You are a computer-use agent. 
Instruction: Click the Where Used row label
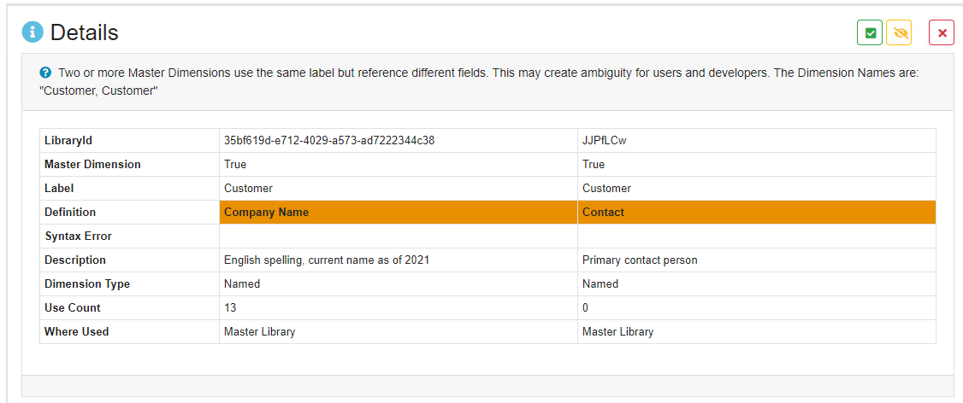click(76, 331)
